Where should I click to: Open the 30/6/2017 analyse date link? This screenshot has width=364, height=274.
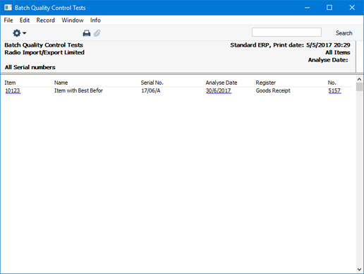(x=219, y=90)
